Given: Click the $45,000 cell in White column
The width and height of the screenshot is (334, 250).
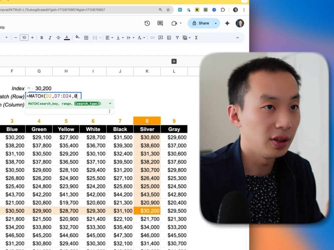Looking at the screenshot, I should click(x=93, y=235).
